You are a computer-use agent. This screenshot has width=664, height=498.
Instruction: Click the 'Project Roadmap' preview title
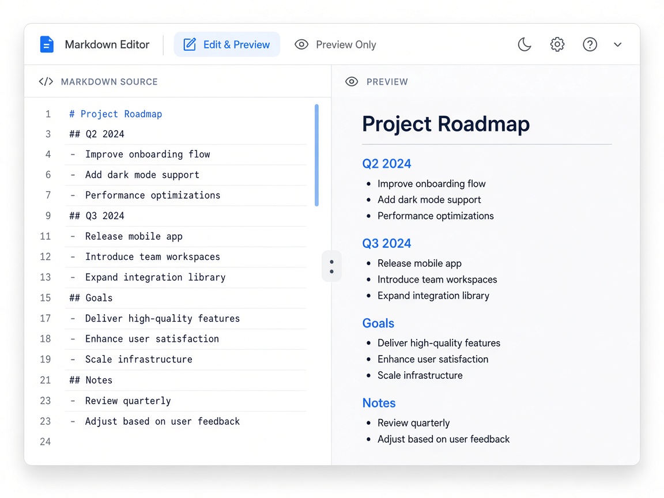pos(446,124)
